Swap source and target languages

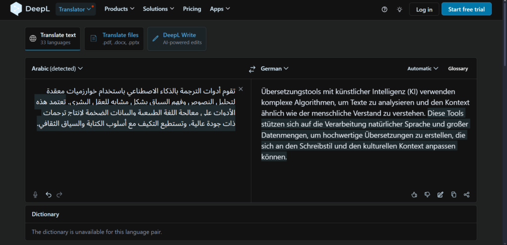(252, 69)
